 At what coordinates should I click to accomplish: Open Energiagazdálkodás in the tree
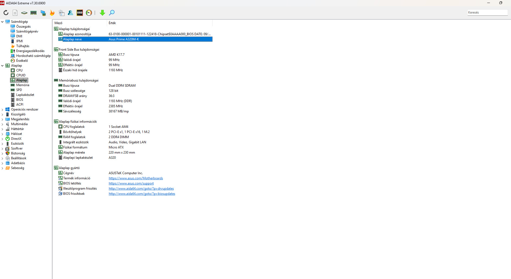point(30,51)
